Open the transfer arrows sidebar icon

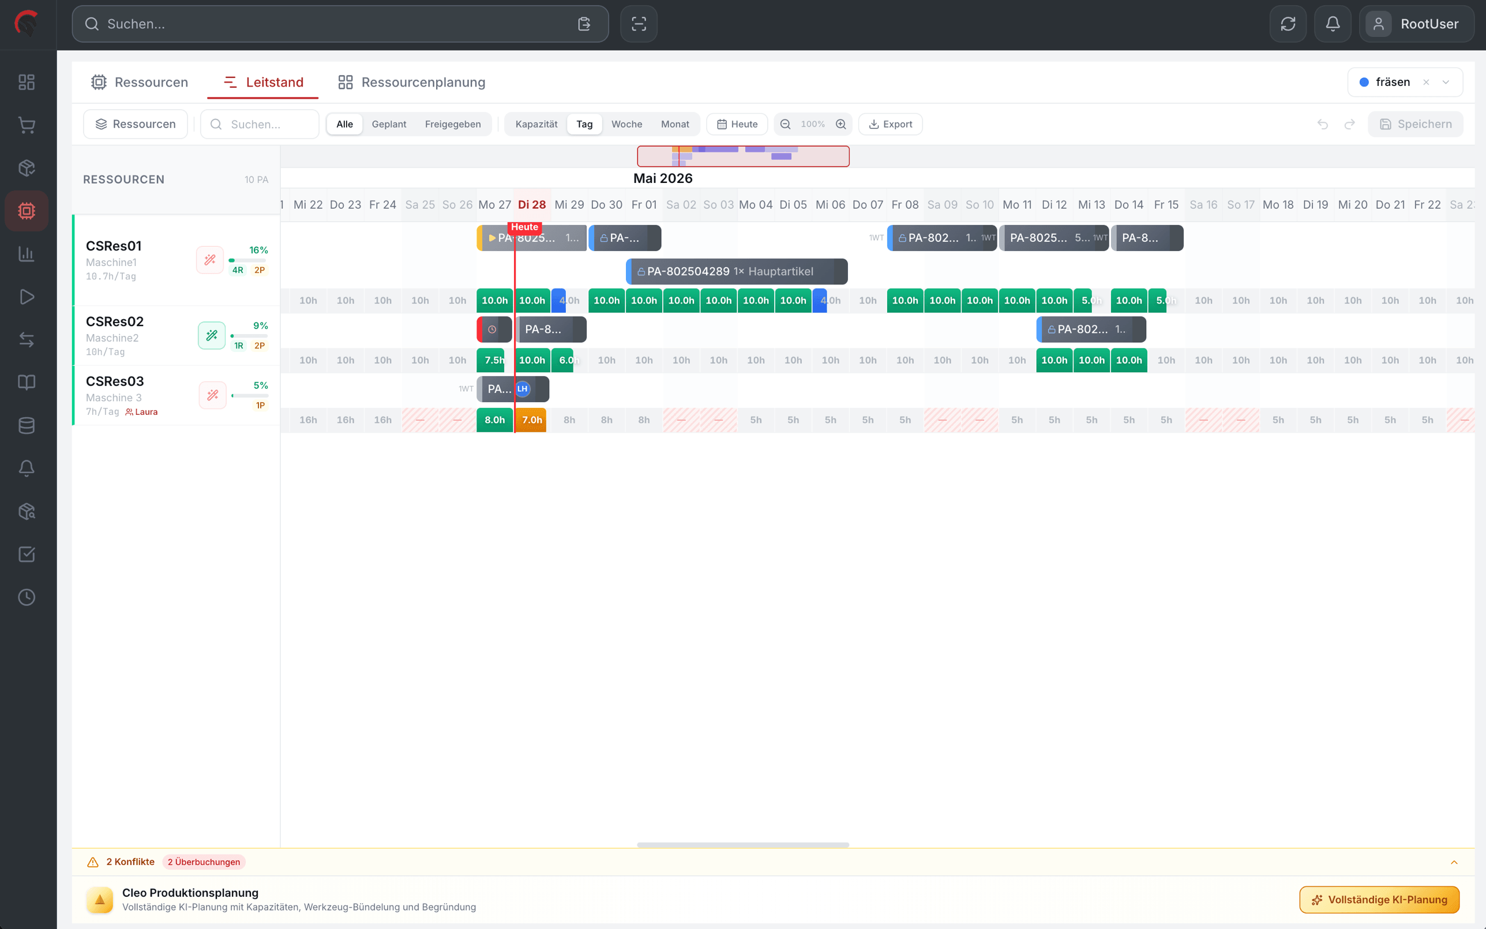click(x=27, y=340)
